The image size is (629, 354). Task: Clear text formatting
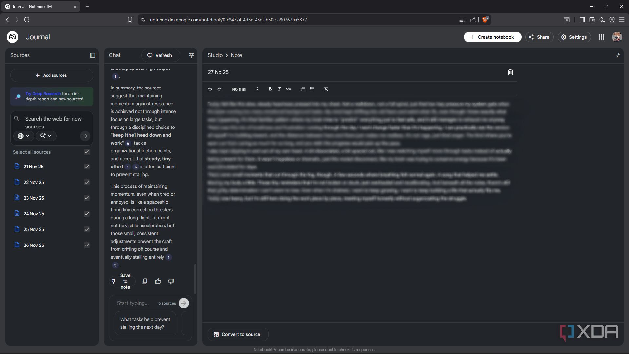pyautogui.click(x=326, y=89)
